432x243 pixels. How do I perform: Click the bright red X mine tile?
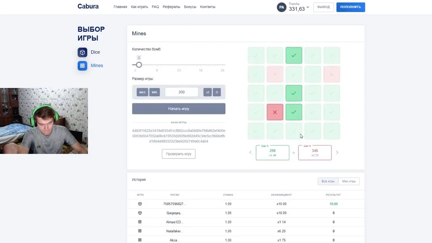[275, 112]
